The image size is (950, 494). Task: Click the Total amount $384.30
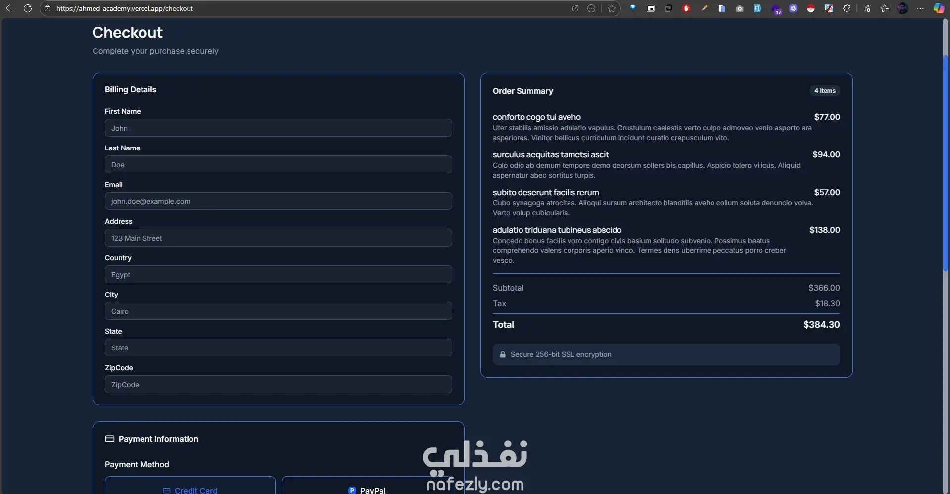(x=821, y=325)
